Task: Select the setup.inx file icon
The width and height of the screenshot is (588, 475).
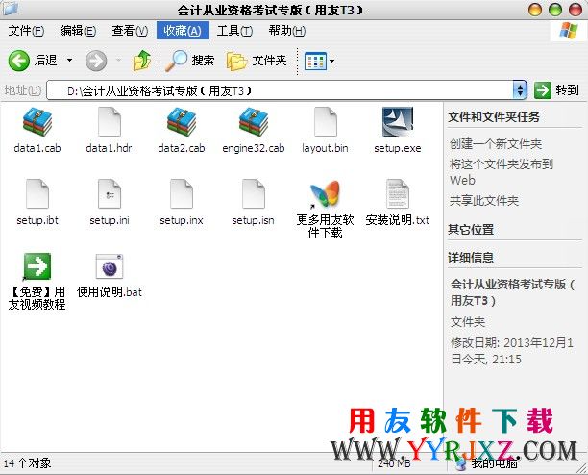Action: point(182,193)
